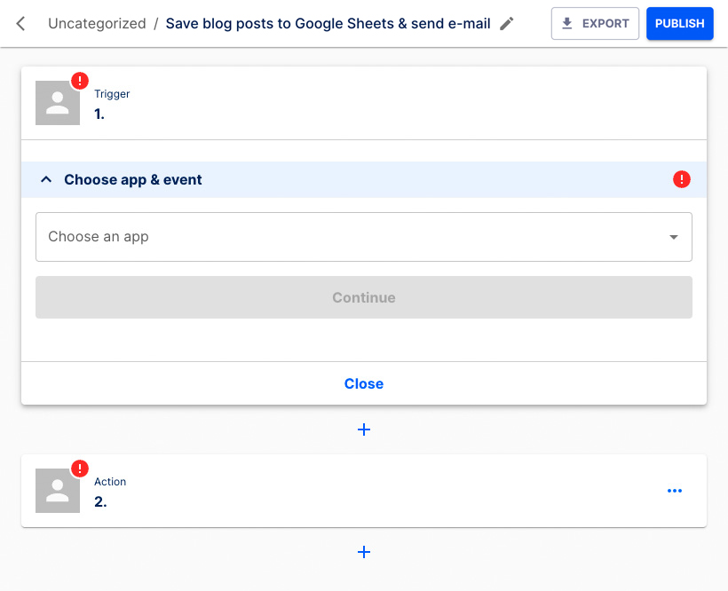
Task: Click the plus icon below the Action step
Action: pyautogui.click(x=364, y=552)
